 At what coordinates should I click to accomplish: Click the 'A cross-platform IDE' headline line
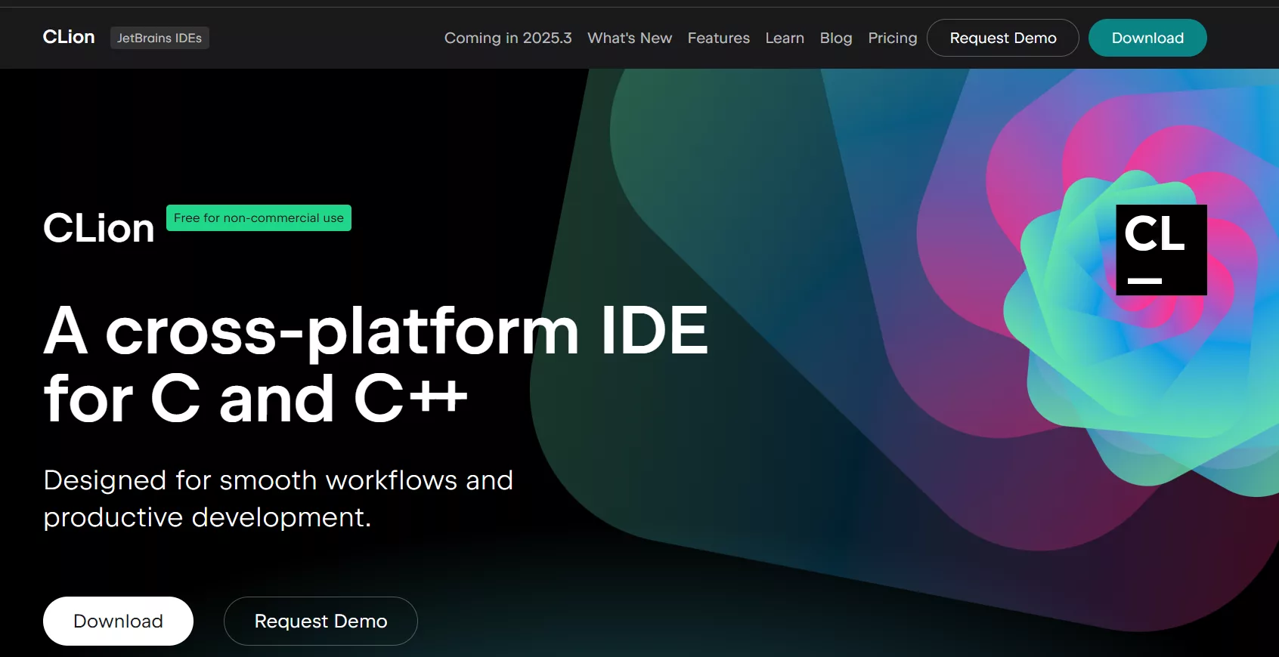point(376,330)
